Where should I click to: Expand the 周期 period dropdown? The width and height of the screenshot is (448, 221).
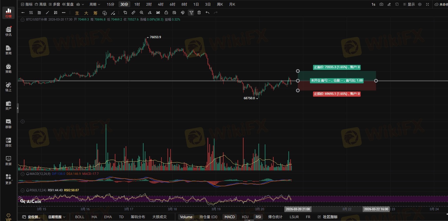click(95, 4)
